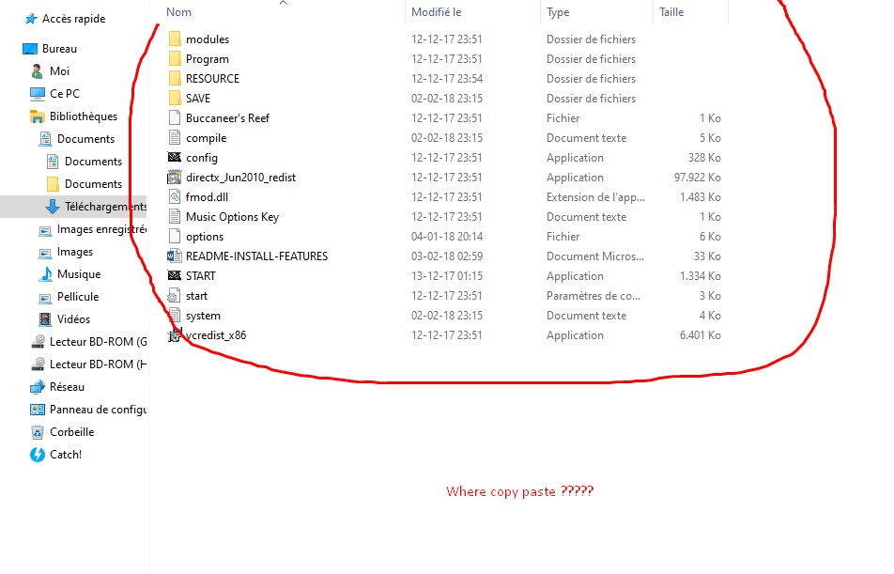
Task: Select the Ce PC computer icon
Action: 38,94
